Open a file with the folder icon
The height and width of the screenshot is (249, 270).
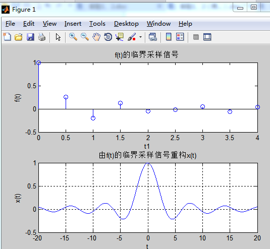tap(19, 37)
